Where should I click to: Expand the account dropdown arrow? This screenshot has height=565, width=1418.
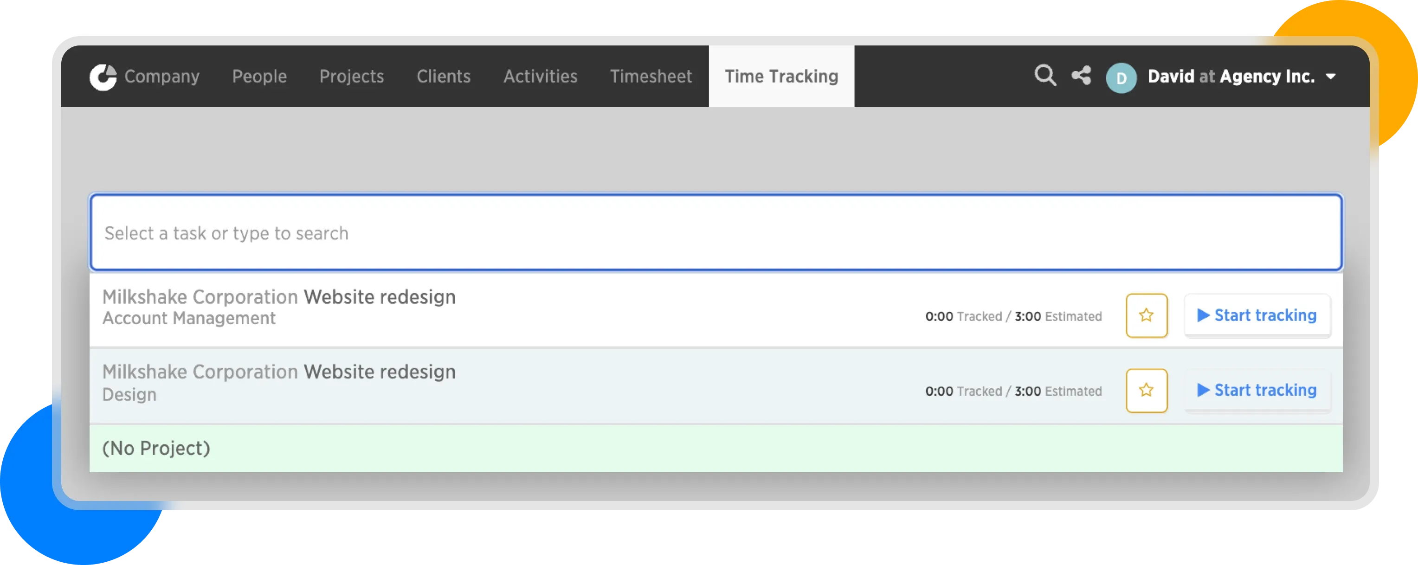click(1331, 77)
